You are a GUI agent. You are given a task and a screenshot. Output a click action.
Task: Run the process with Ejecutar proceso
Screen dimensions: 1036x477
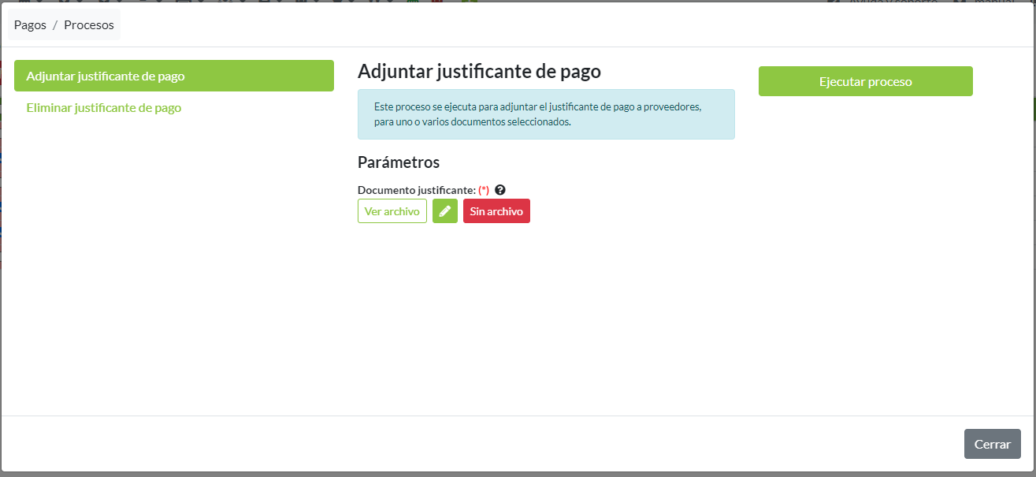(x=865, y=81)
